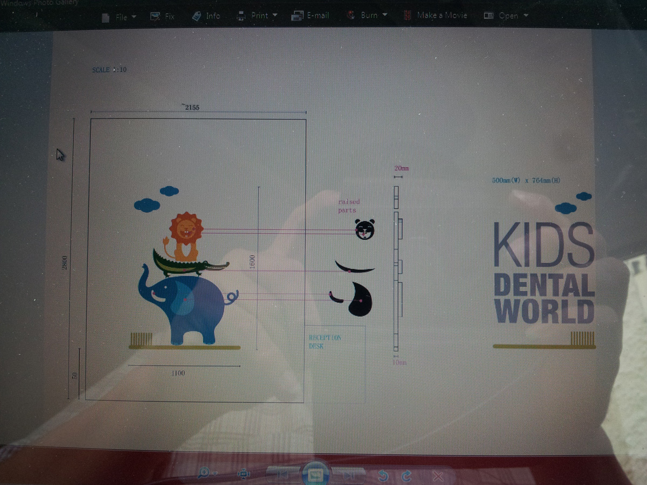Expand the Open dropdown in the toolbar

tap(506, 16)
